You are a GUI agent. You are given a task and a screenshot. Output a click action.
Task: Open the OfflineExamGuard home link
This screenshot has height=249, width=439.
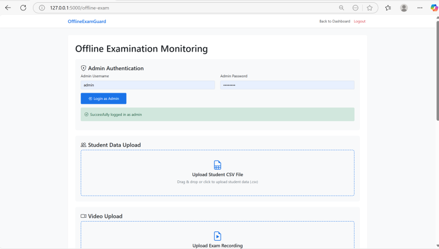click(x=87, y=21)
